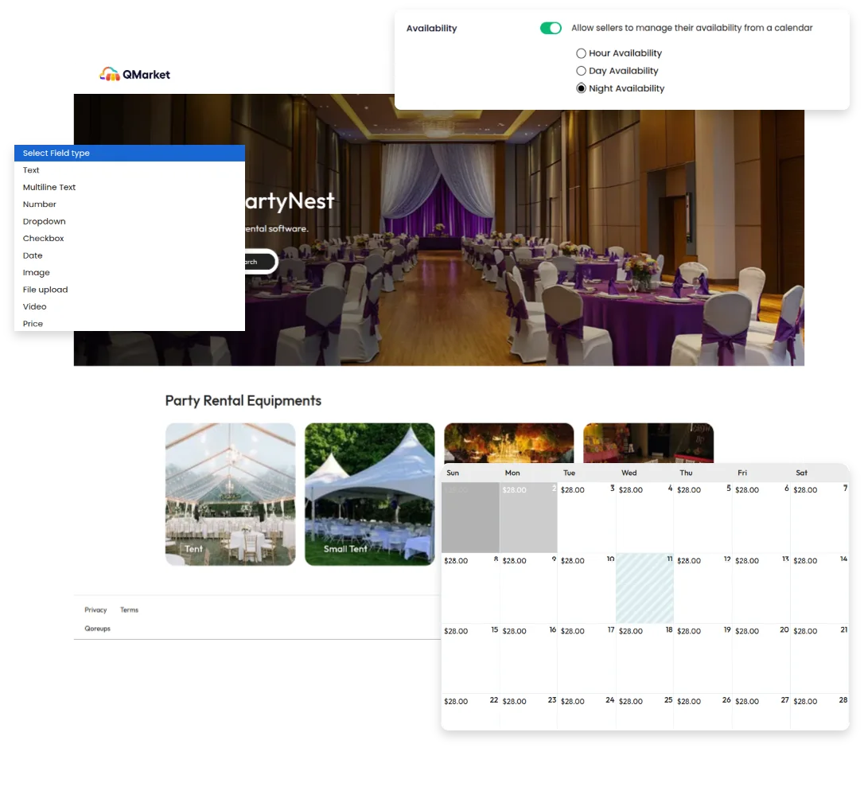The image size is (864, 810).
Task: Open the Tent equipment thumbnail
Action: pos(230,493)
